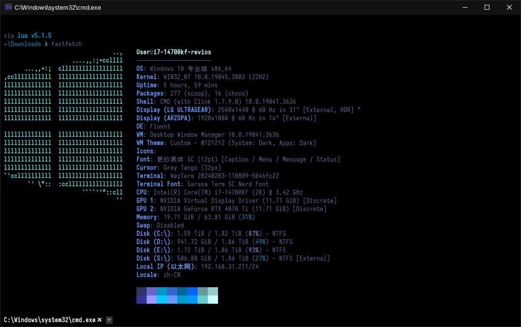Image resolution: width=521 pixels, height=327 pixels.
Task: Click the Terminal Font Sarasa entry
Action: coord(199,184)
